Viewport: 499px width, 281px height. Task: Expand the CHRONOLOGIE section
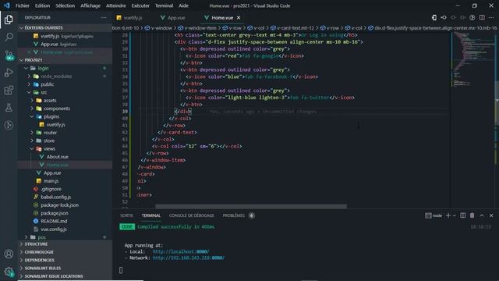click(x=65, y=252)
